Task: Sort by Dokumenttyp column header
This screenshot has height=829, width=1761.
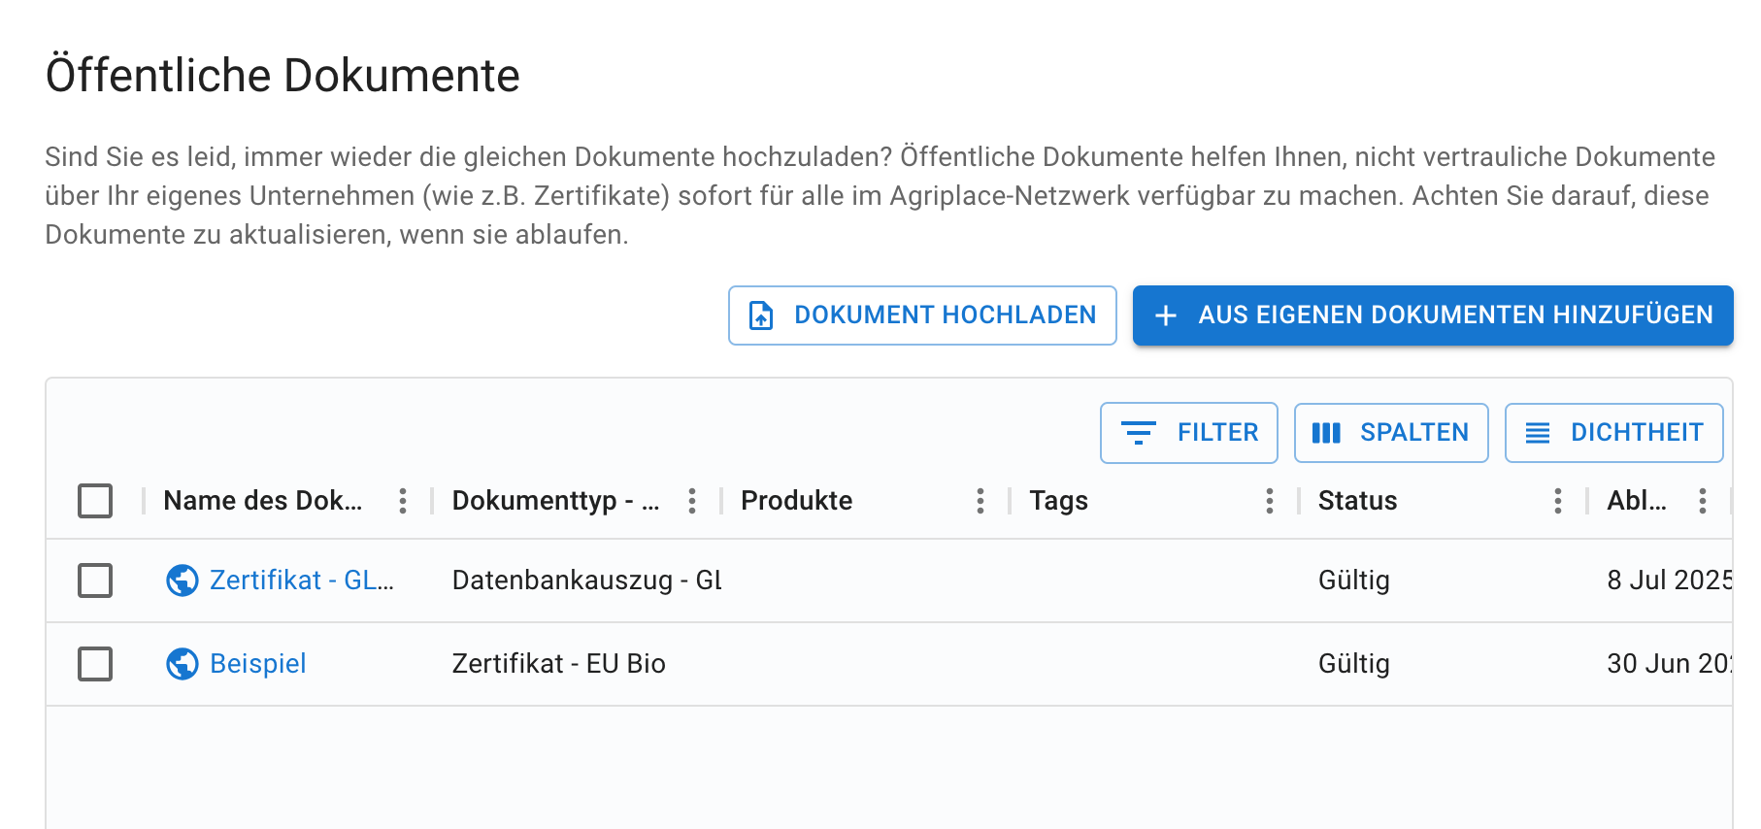Action: click(555, 501)
